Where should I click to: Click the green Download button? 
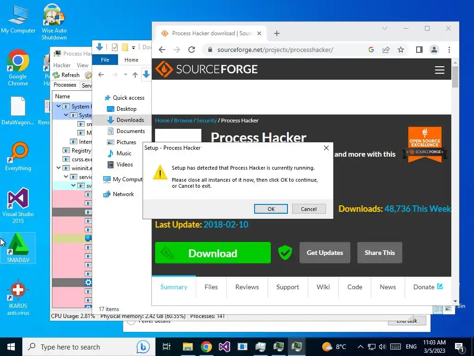213,253
